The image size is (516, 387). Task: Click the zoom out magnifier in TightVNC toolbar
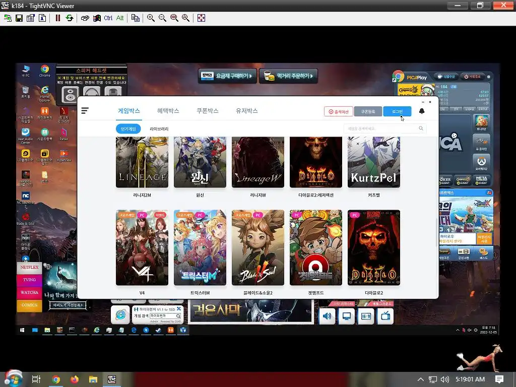click(x=162, y=18)
